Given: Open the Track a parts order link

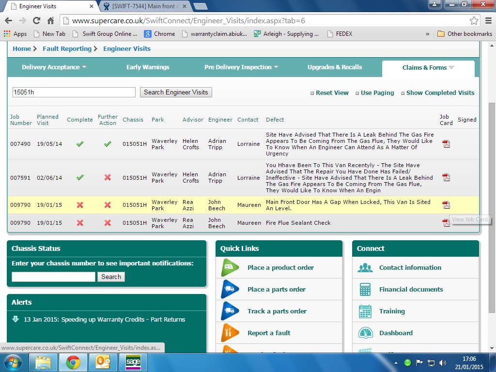Looking at the screenshot, I should pyautogui.click(x=277, y=311).
